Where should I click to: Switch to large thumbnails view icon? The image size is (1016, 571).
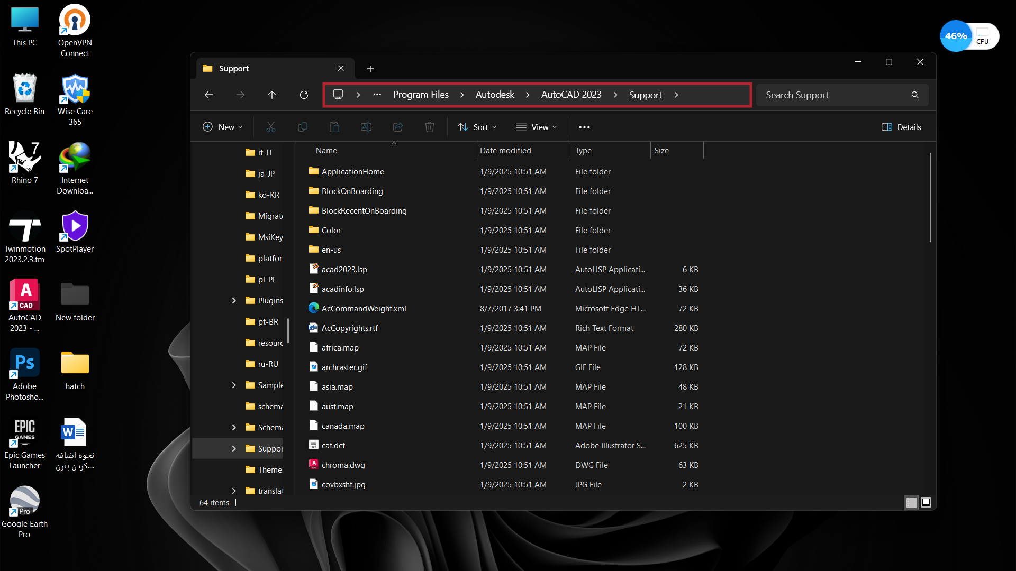pyautogui.click(x=926, y=503)
